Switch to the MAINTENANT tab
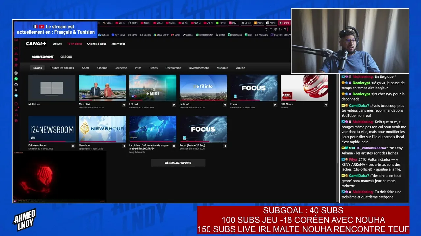The width and height of the screenshot is (421, 236). (x=43, y=57)
